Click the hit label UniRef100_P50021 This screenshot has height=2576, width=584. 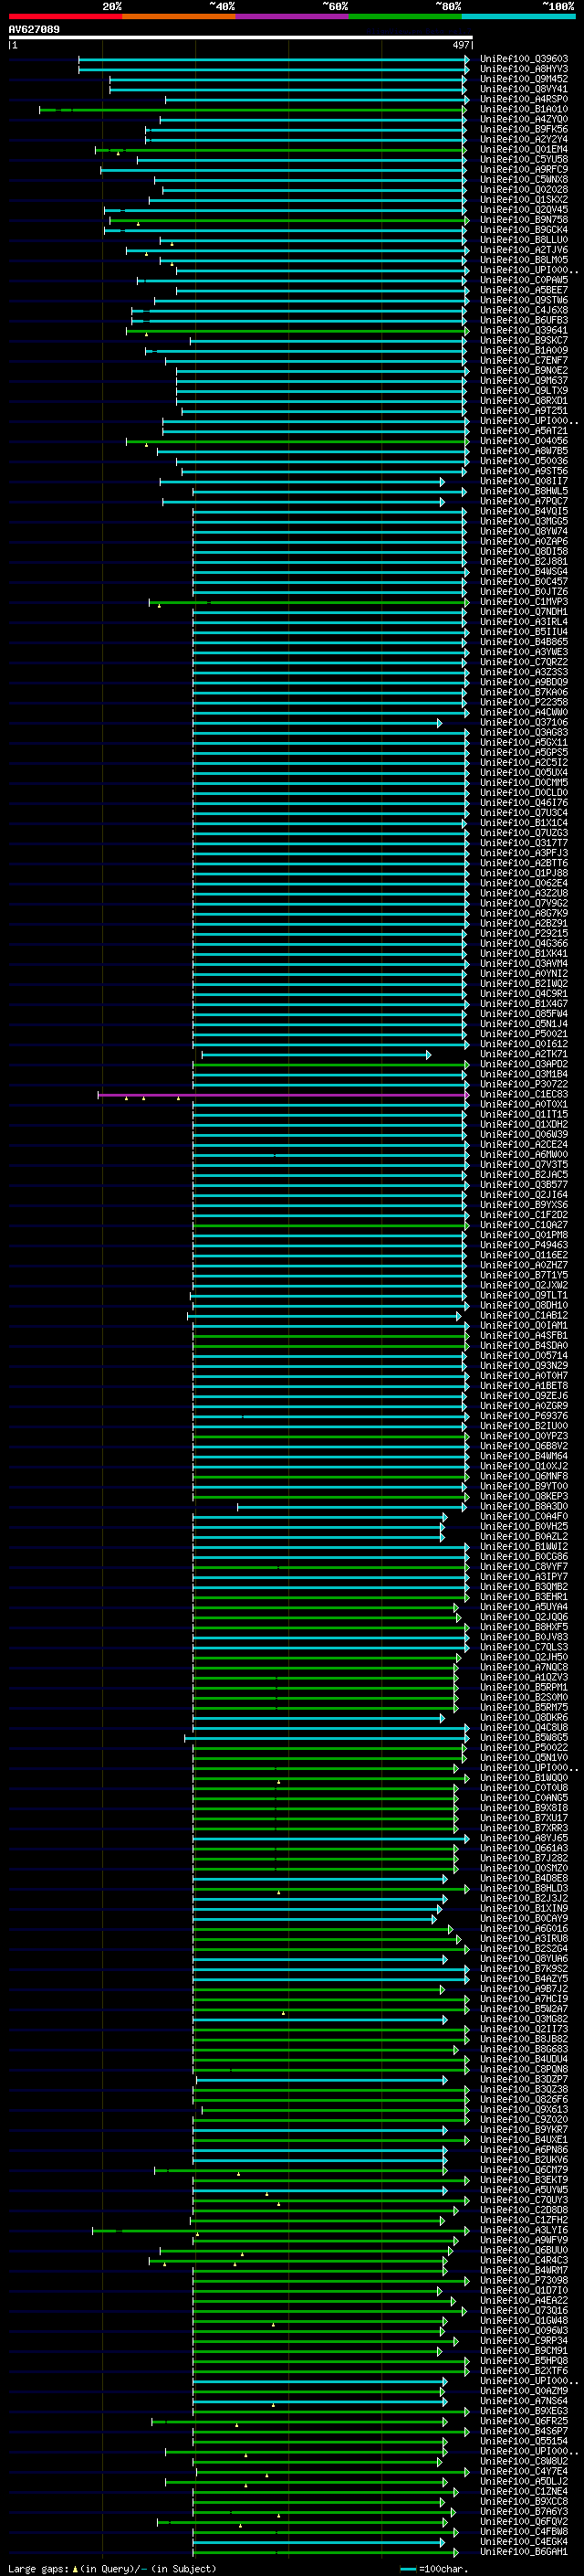(x=524, y=1034)
